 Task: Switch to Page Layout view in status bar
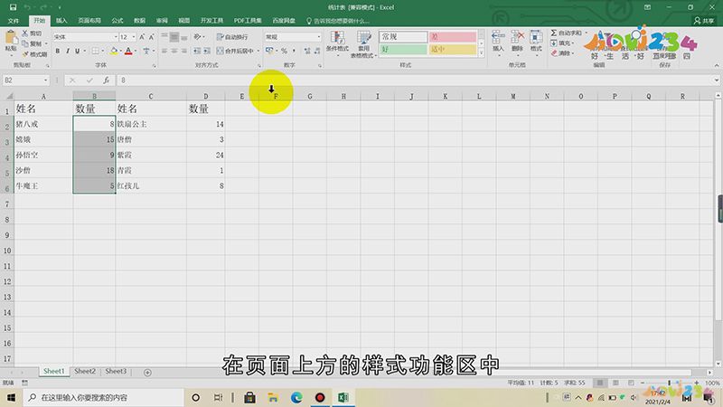[x=615, y=383]
